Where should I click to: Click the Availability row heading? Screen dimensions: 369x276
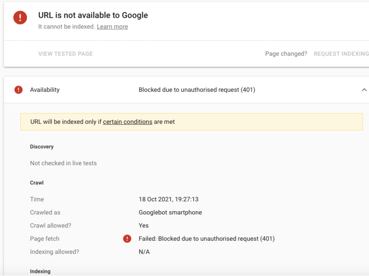[x=45, y=90]
